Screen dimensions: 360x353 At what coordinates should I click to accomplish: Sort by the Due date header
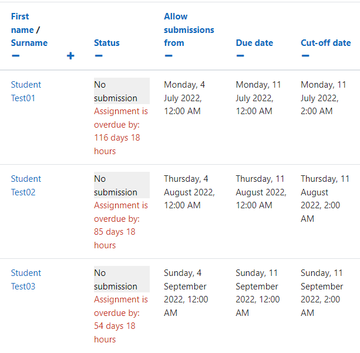[254, 43]
